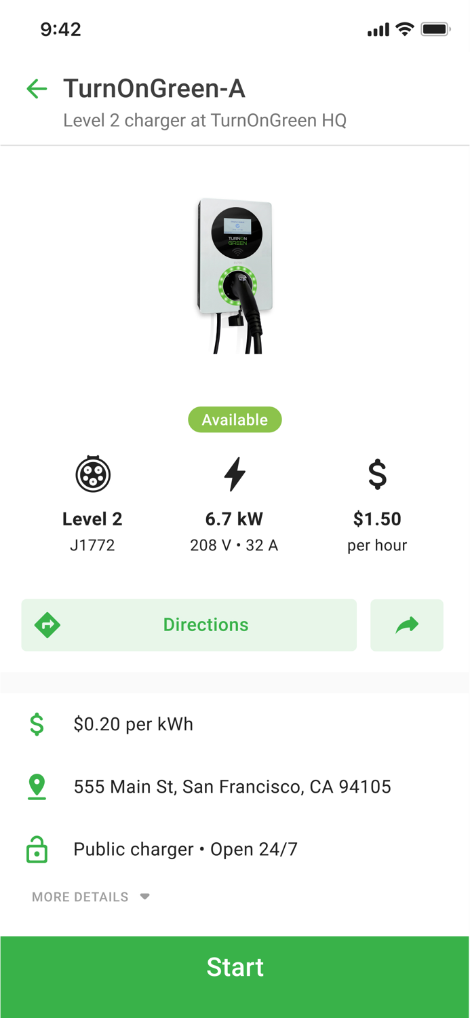
Task: Open the TurnOnGreen HQ address link
Action: pyautogui.click(x=233, y=787)
